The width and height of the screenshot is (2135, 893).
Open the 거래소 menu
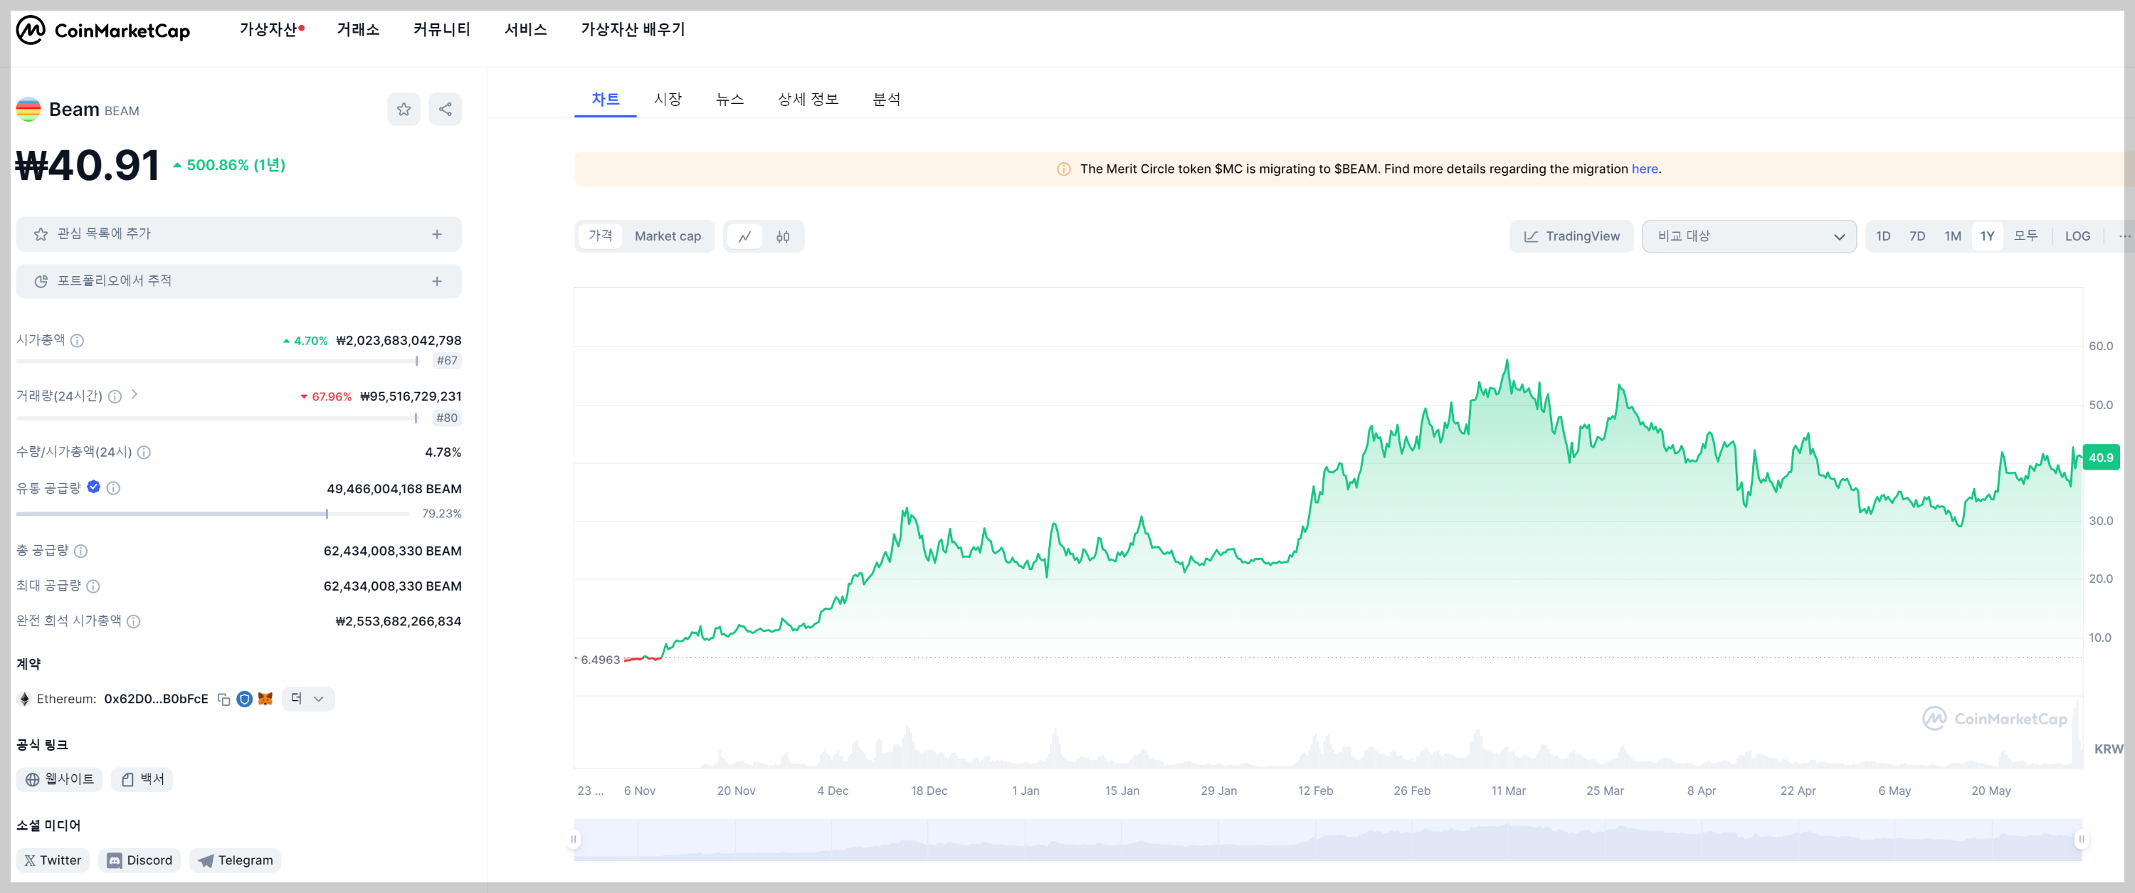point(358,30)
